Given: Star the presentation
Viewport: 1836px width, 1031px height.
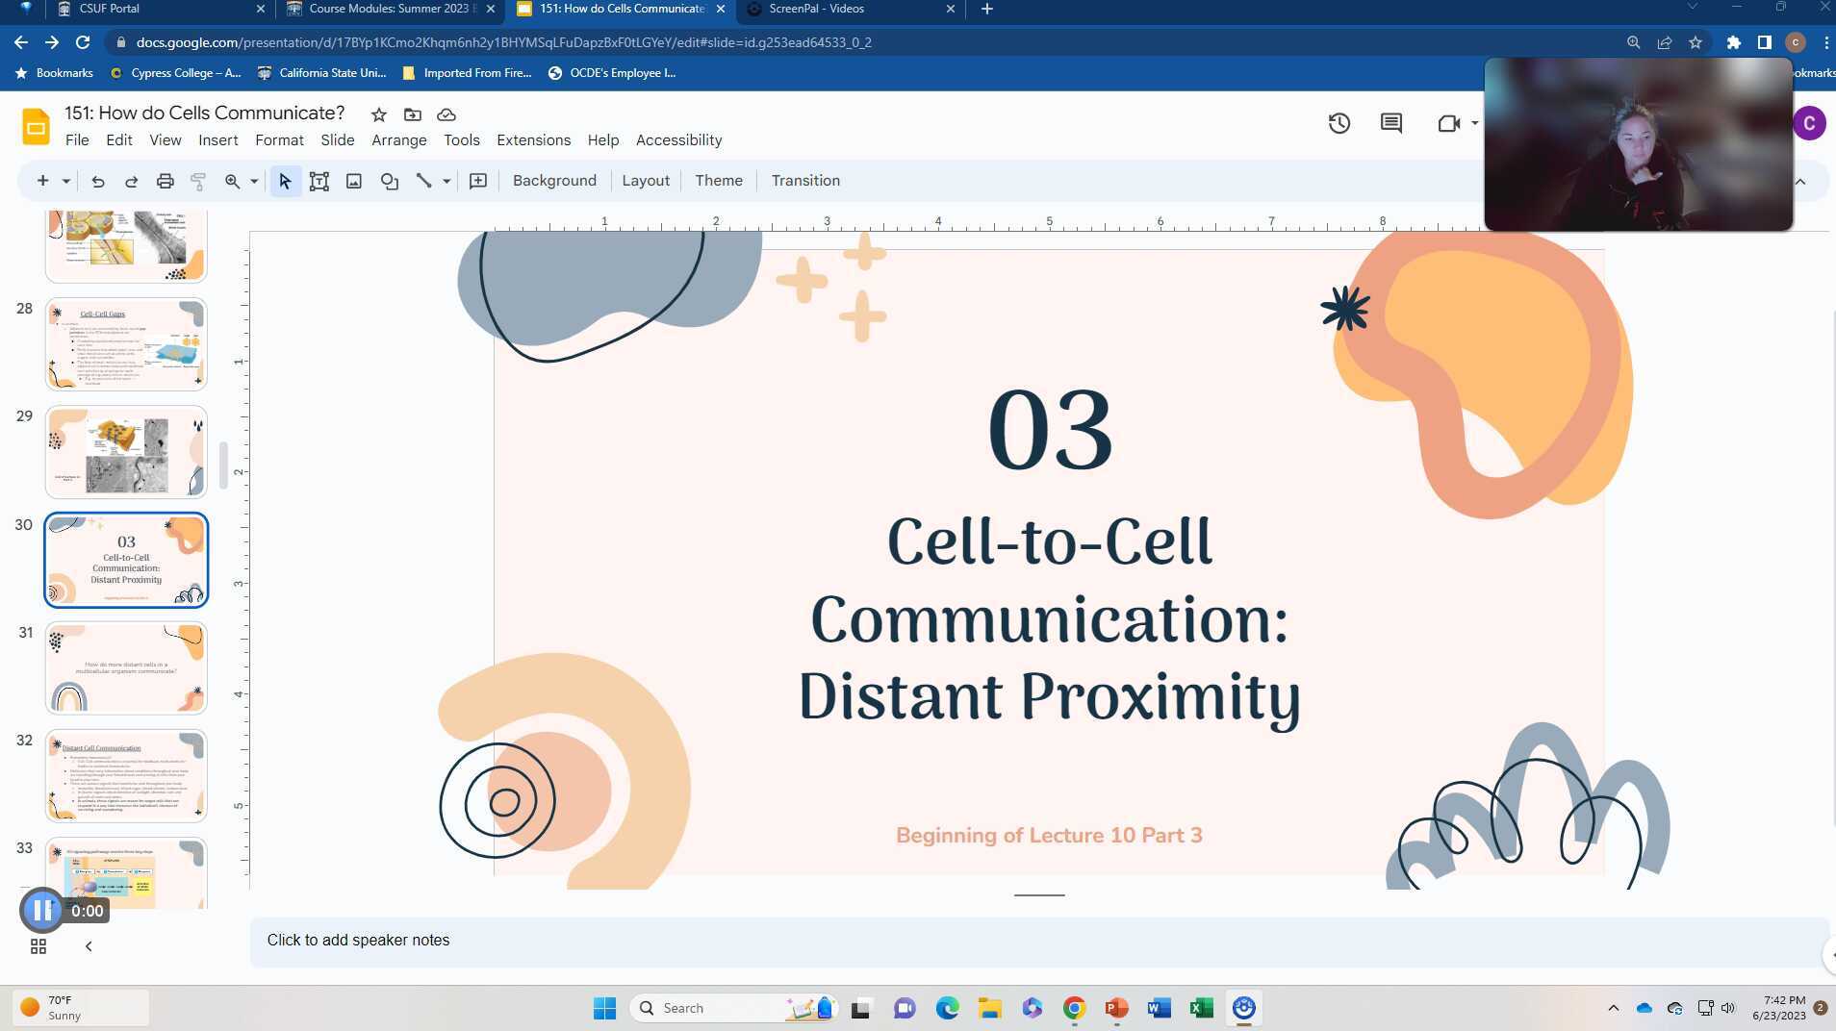Looking at the screenshot, I should (378, 114).
